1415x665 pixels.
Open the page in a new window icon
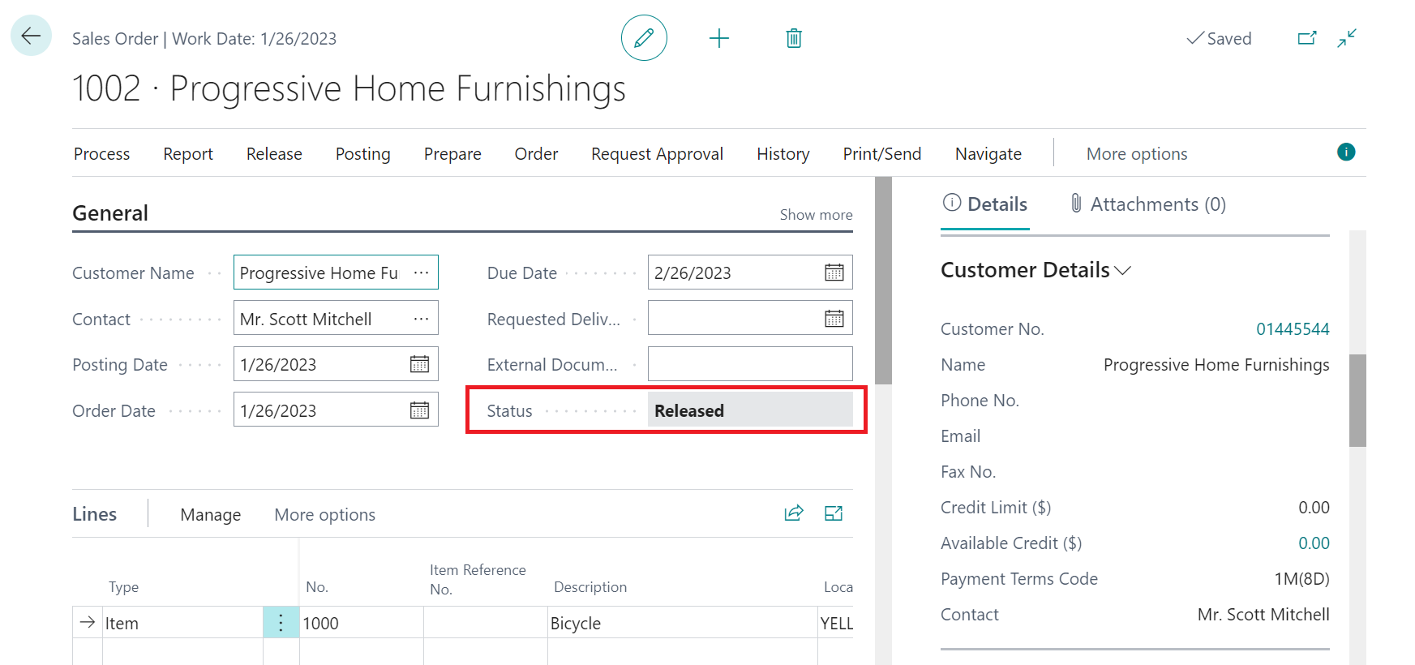[1306, 38]
